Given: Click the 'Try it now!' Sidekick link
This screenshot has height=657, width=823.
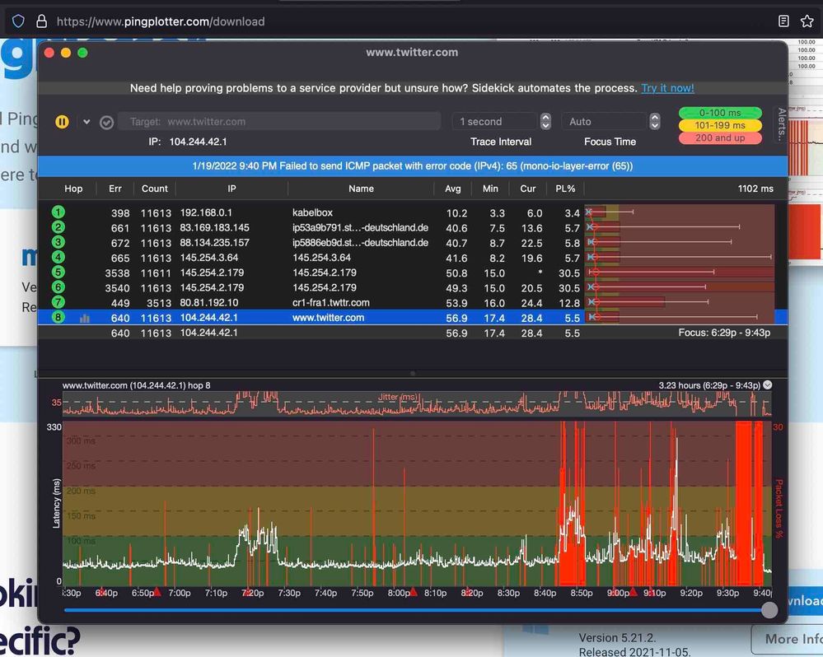Looking at the screenshot, I should [667, 88].
